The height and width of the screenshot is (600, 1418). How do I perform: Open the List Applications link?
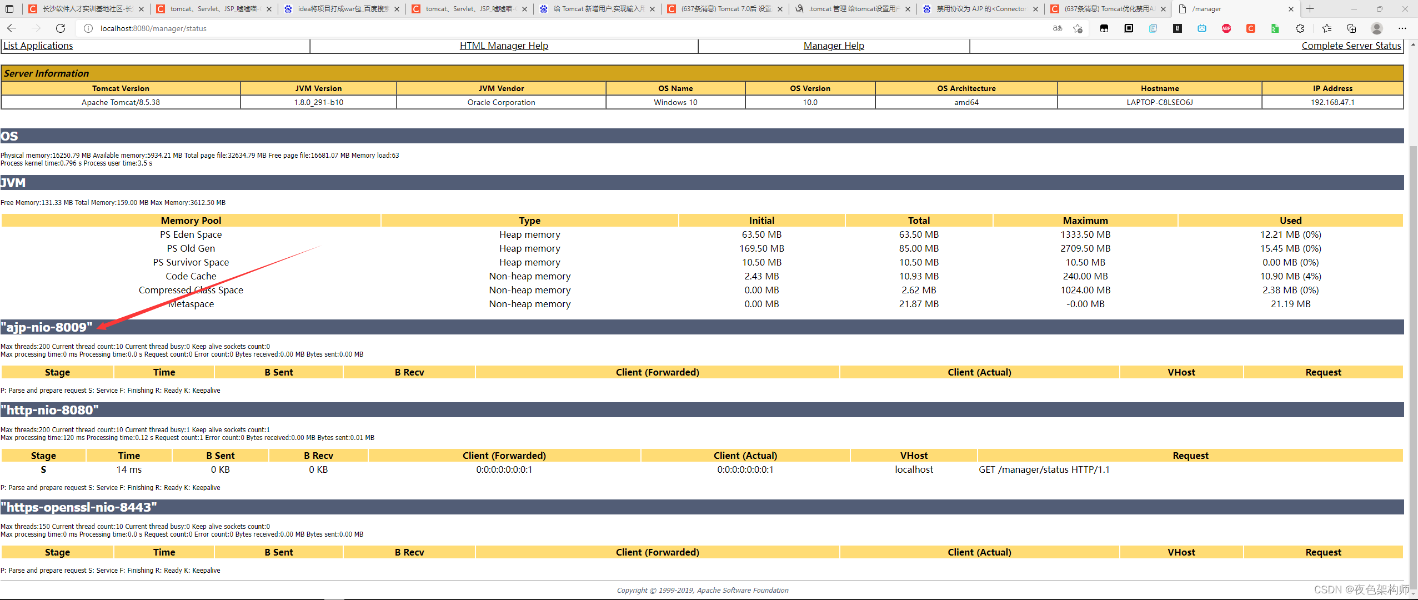pos(38,46)
